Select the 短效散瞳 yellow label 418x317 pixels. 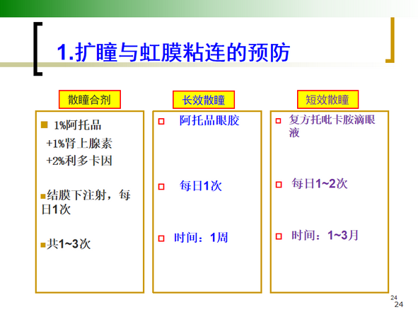click(x=327, y=100)
